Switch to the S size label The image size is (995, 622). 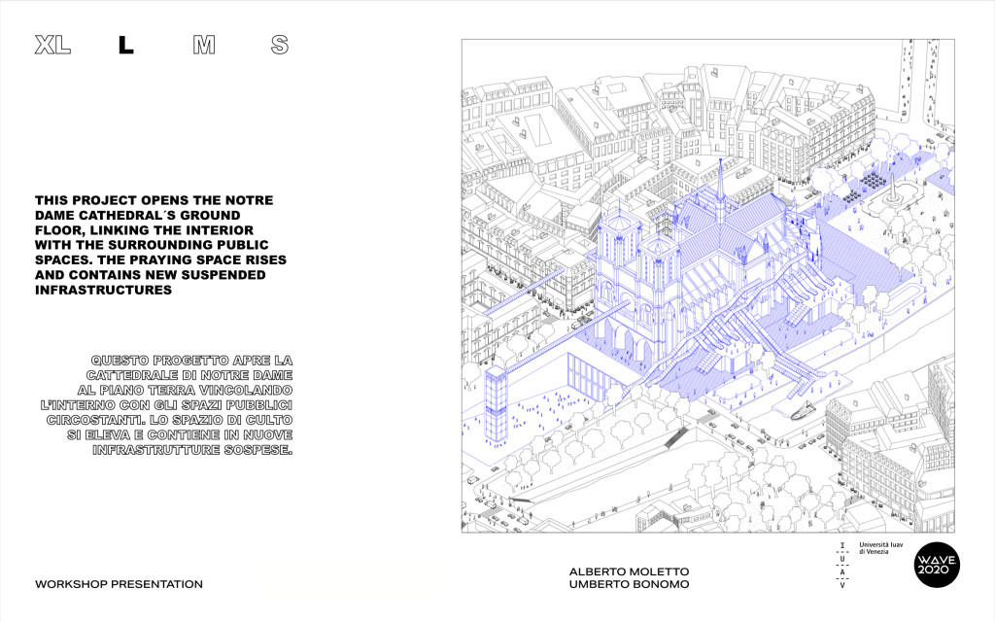tap(280, 46)
